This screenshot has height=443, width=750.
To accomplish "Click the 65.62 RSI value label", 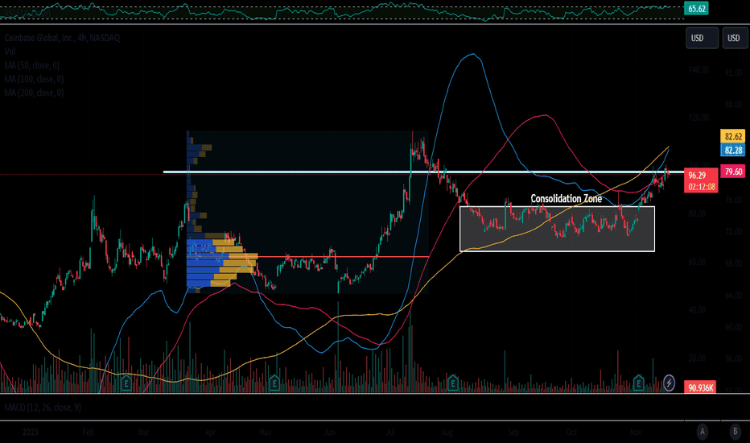I will [x=696, y=9].
